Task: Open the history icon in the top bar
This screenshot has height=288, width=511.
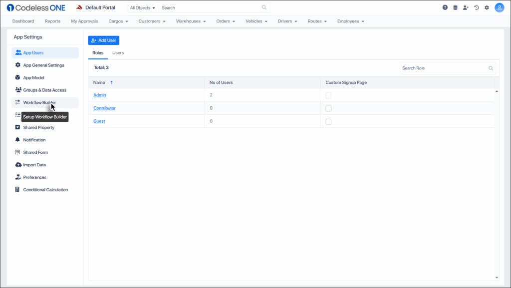Action: [476, 7]
